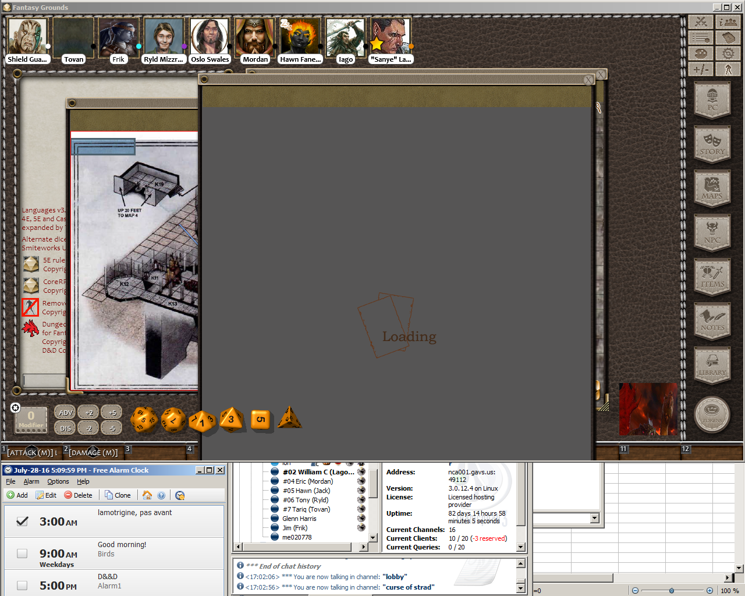745x596 pixels.
Task: Toggle the -2 modifier button
Action: click(88, 428)
